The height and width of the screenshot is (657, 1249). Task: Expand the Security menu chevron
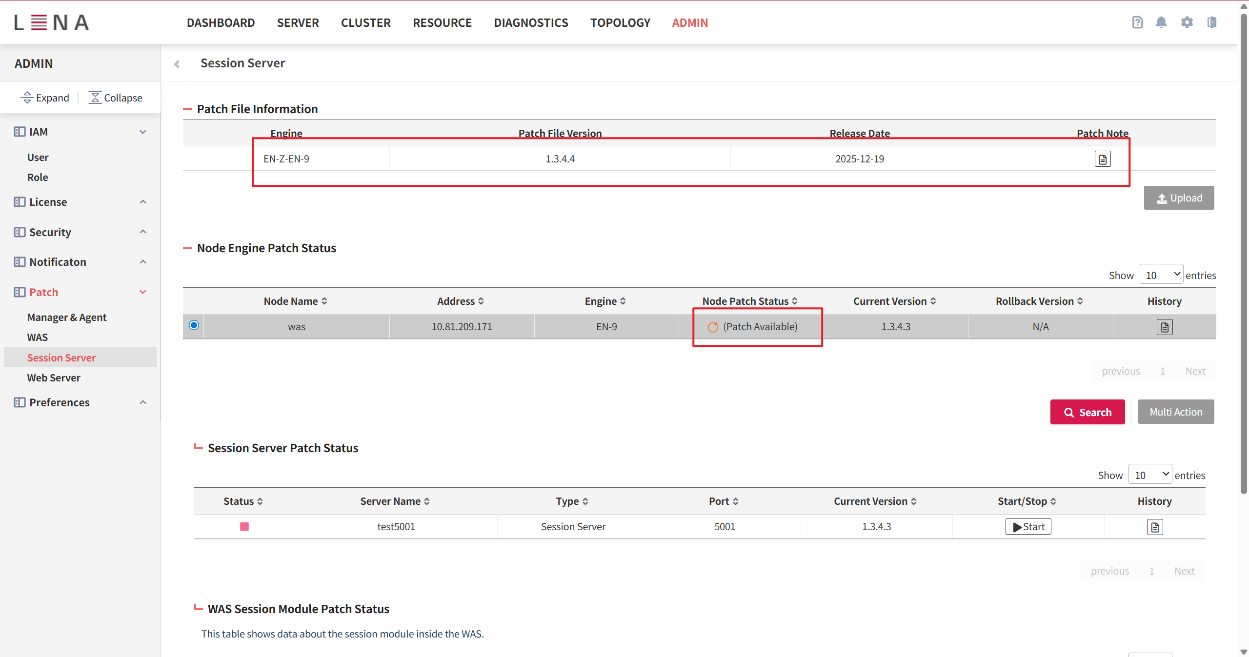click(143, 232)
